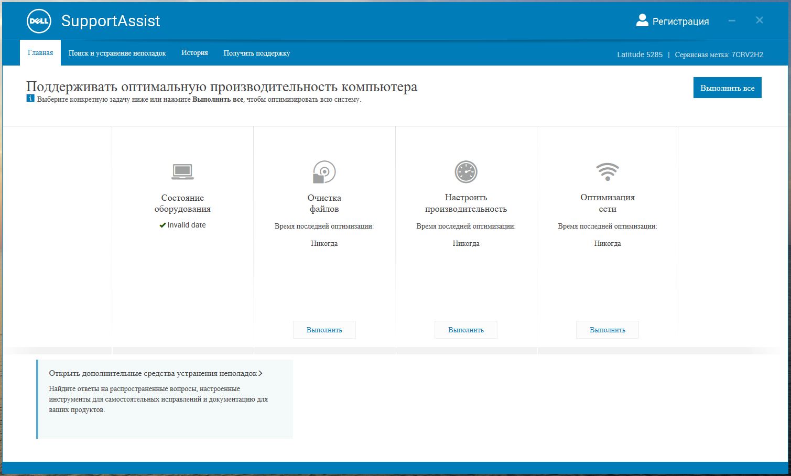The height and width of the screenshot is (476, 791).
Task: Click Никогда under Оптимизация сети
Action: (x=608, y=243)
